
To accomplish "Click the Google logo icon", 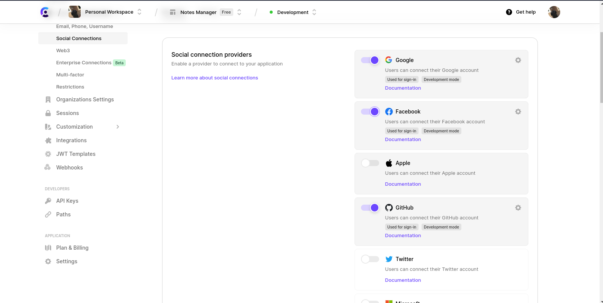I will 389,60.
